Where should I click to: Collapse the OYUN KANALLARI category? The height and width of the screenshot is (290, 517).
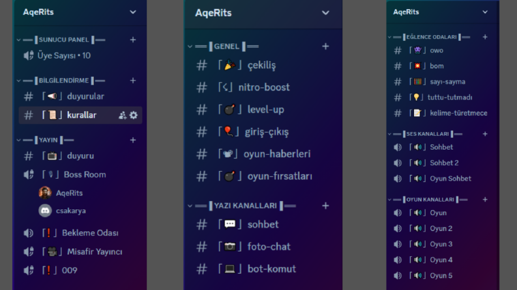pyautogui.click(x=389, y=200)
